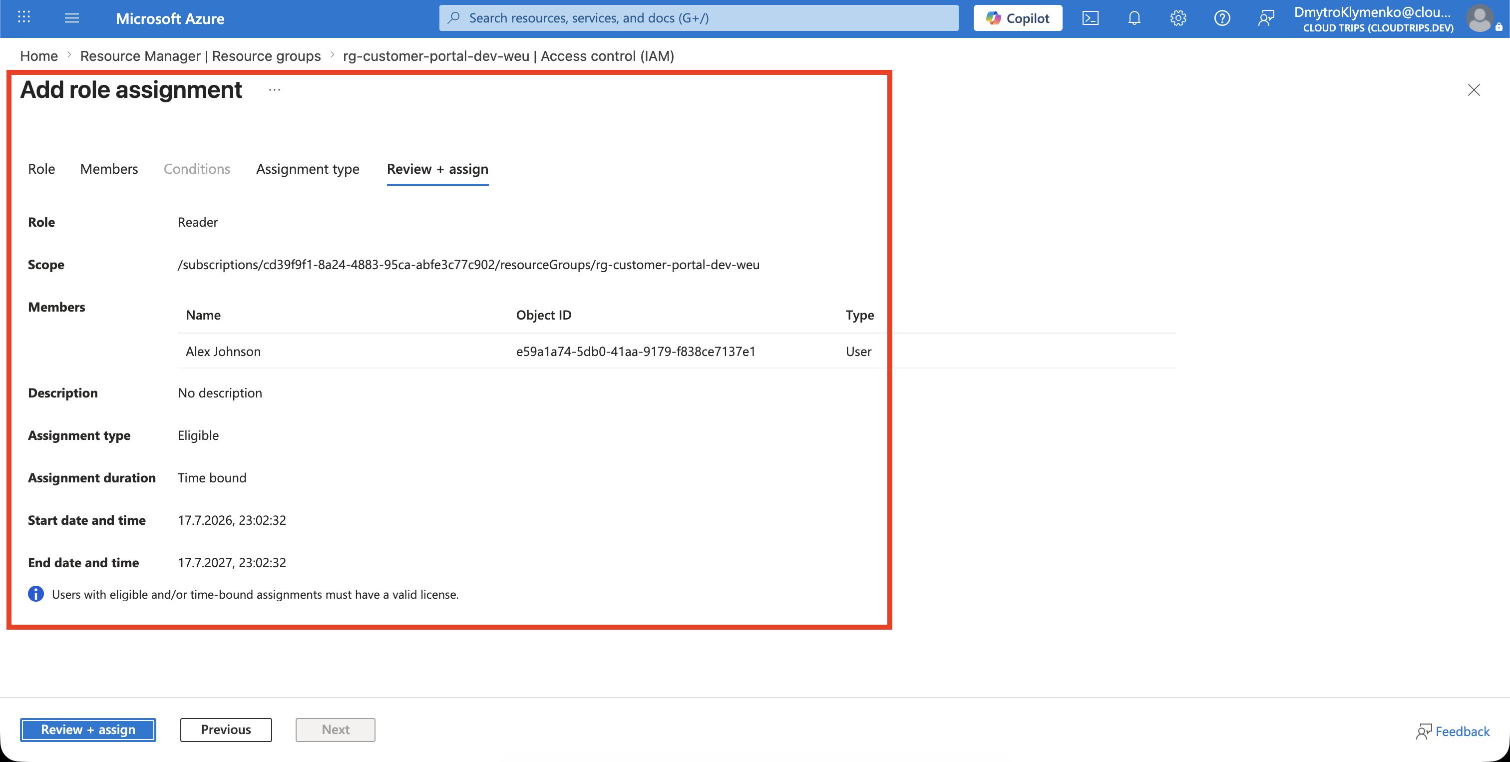Click the end date 17.7.2027, 23:02:32
Viewport: 1510px width, 762px height.
(x=232, y=562)
